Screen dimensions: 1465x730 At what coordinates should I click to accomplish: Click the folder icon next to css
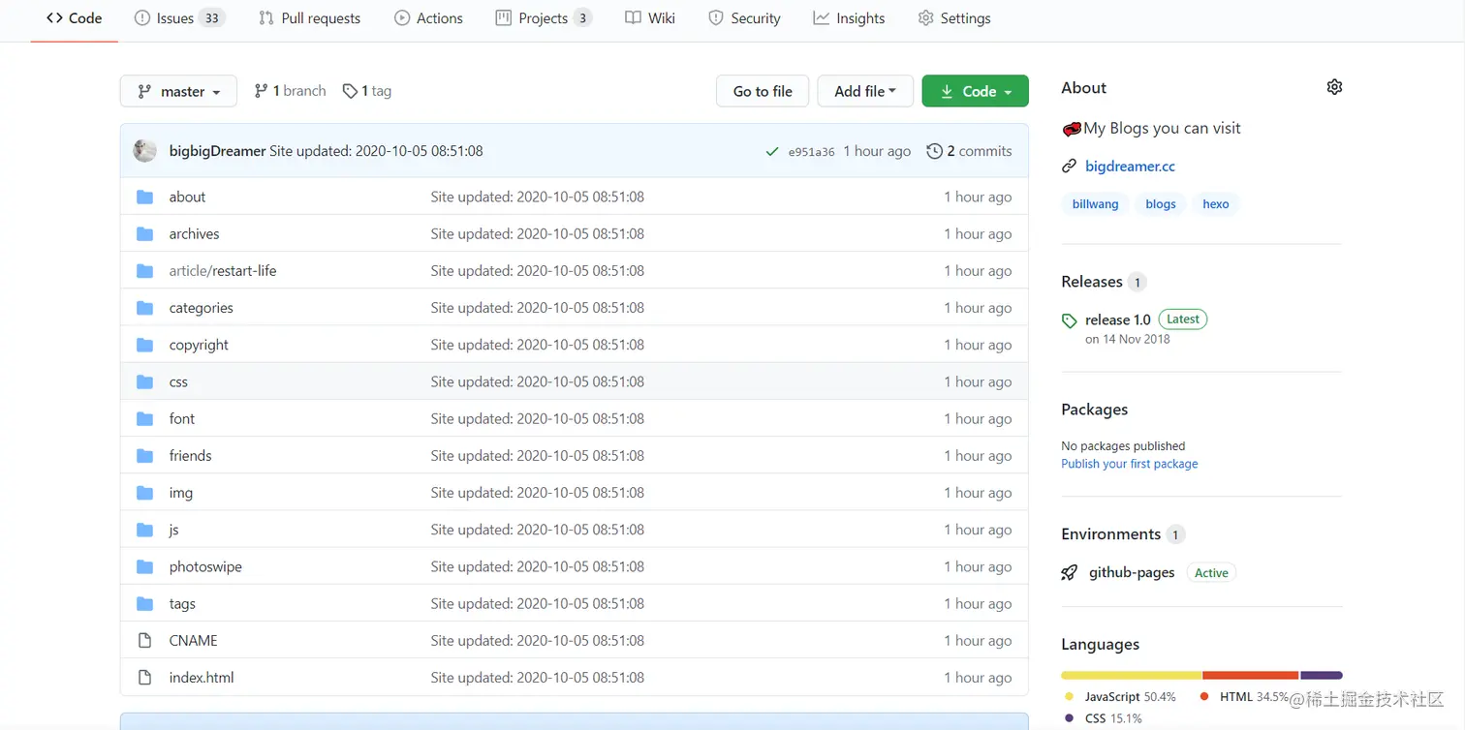(x=145, y=381)
